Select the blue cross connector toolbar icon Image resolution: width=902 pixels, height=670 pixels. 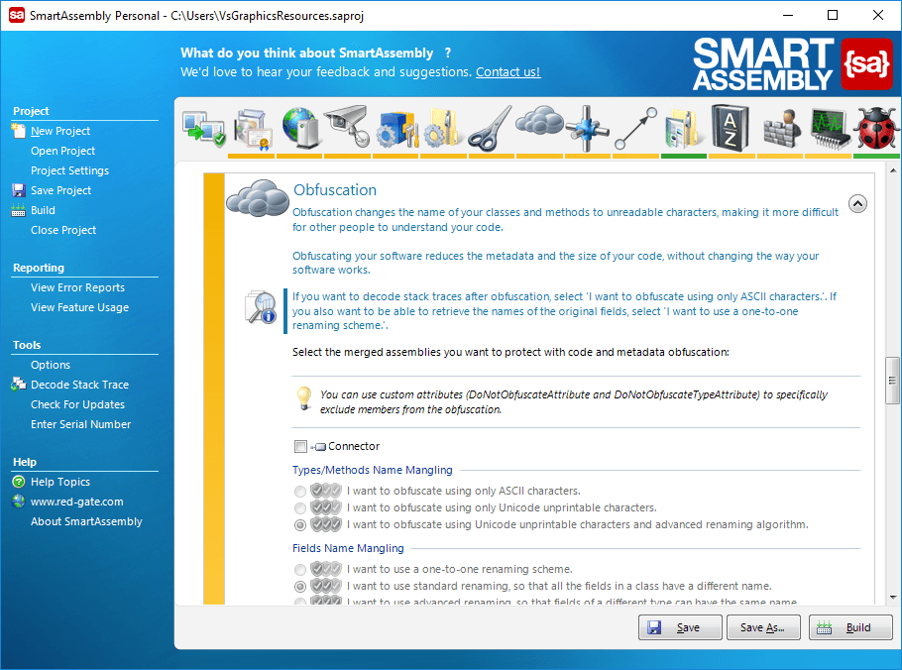(x=587, y=128)
